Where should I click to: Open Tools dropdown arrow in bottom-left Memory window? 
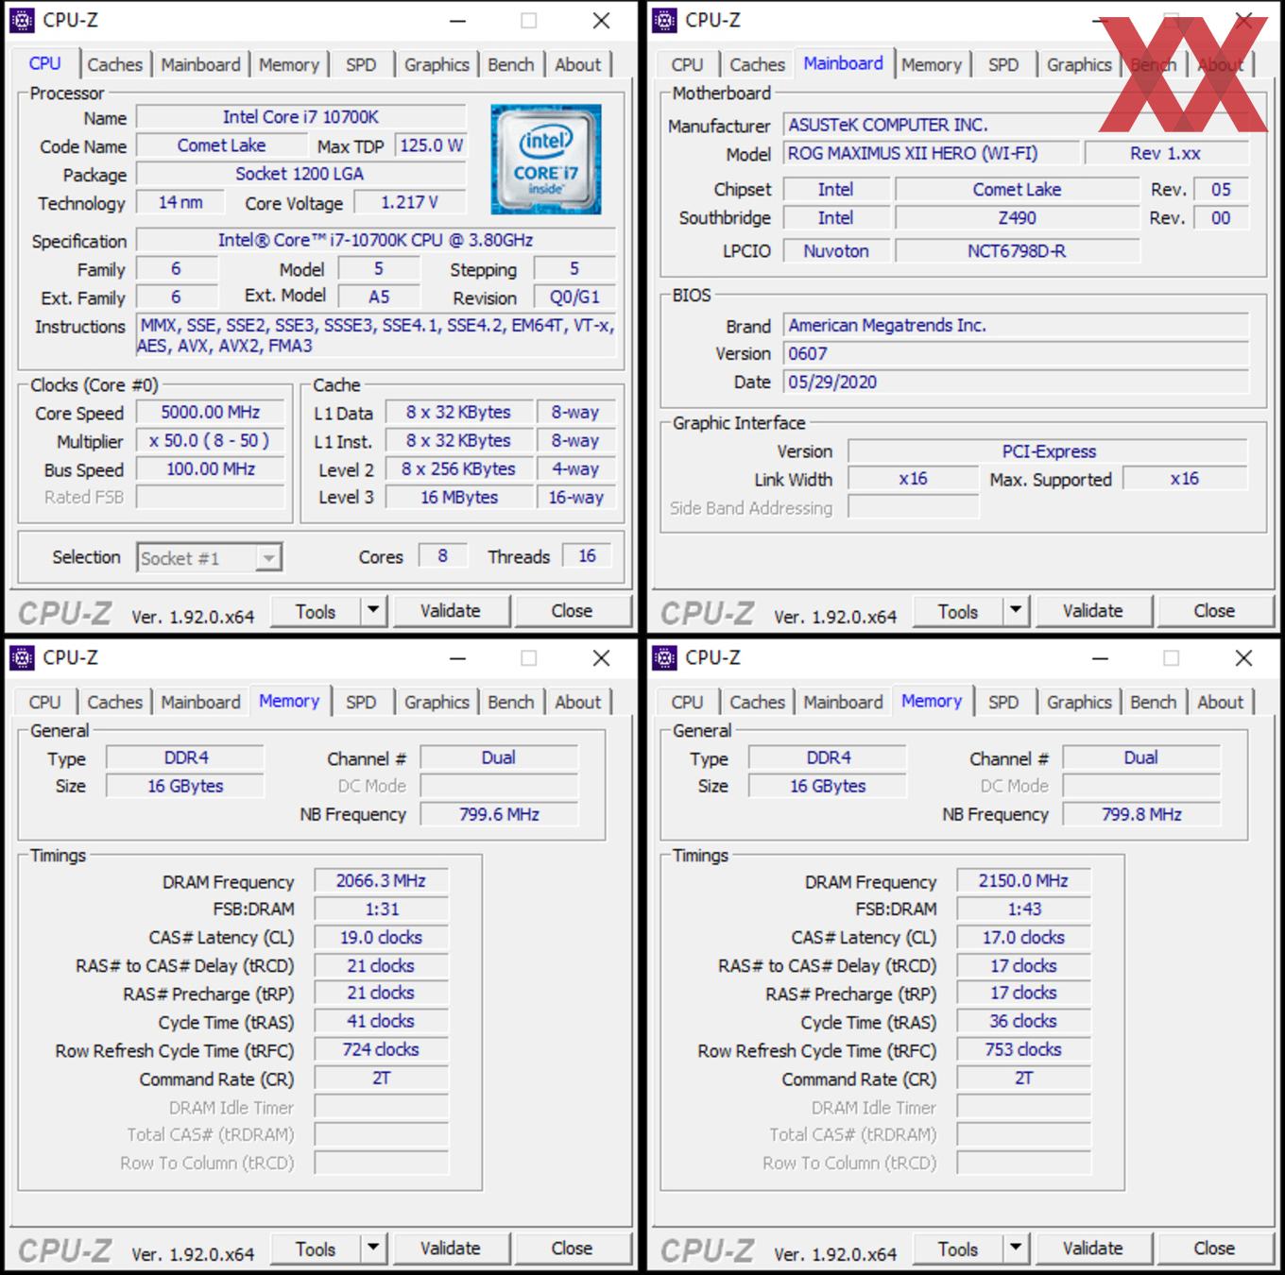(373, 1249)
